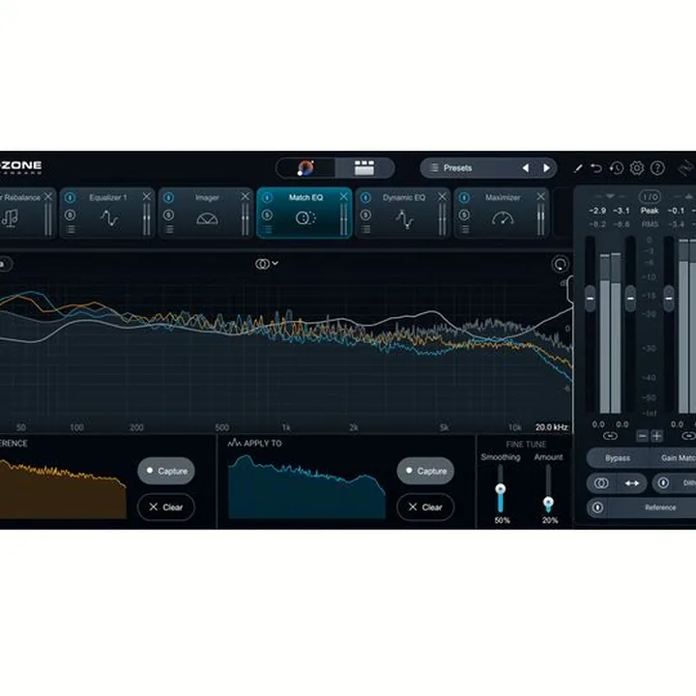
Task: Click the pencil edit icon in header
Action: [578, 168]
